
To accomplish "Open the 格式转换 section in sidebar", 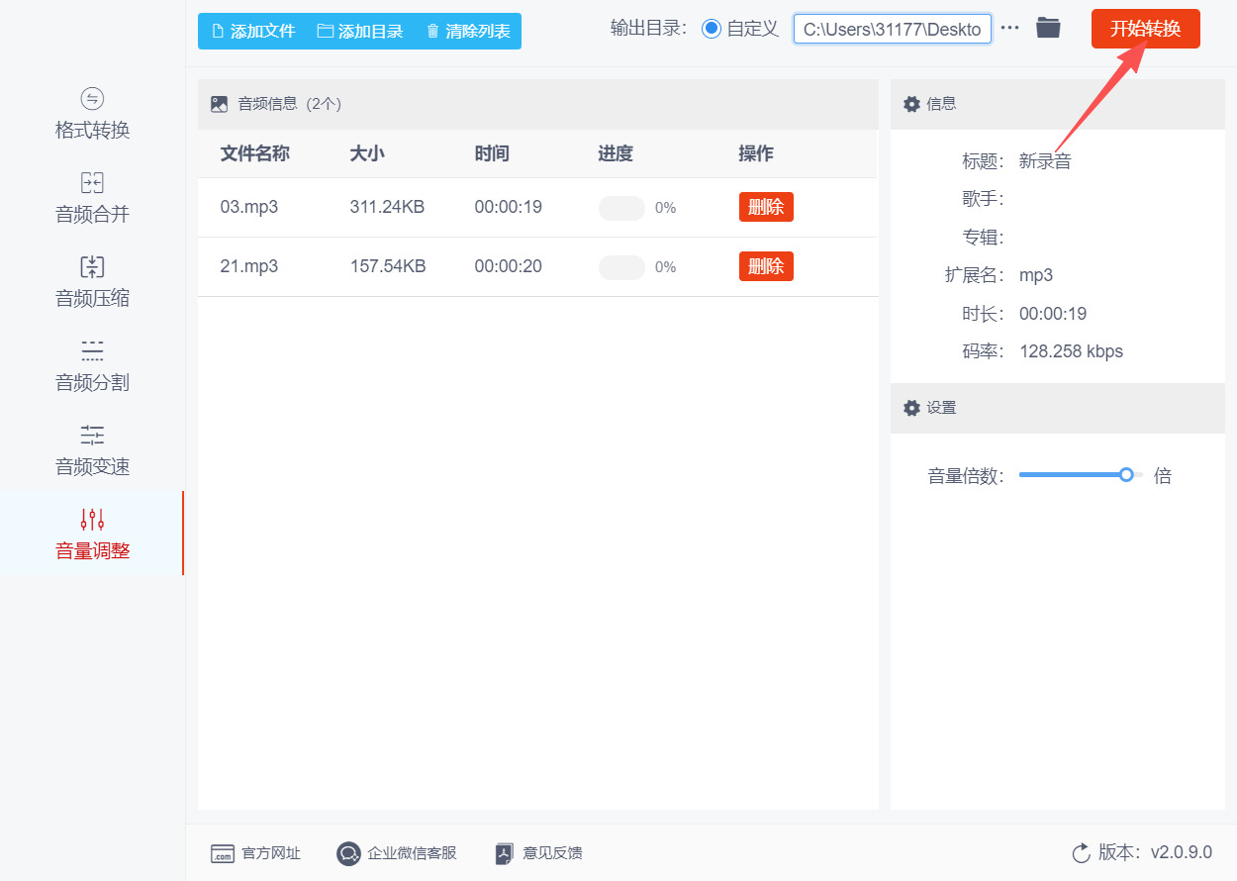I will (92, 114).
